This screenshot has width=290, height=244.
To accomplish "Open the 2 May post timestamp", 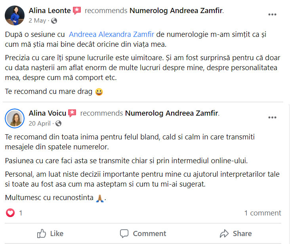I will (x=37, y=21).
